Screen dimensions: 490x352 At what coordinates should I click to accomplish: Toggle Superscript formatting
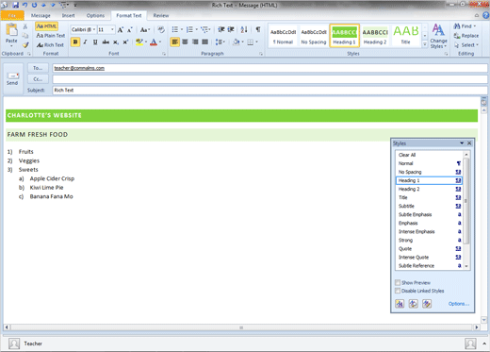125,42
